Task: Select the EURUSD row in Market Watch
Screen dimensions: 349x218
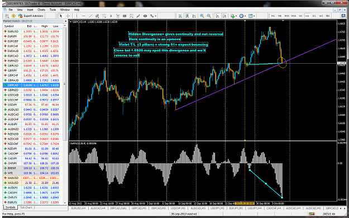Action: point(31,31)
